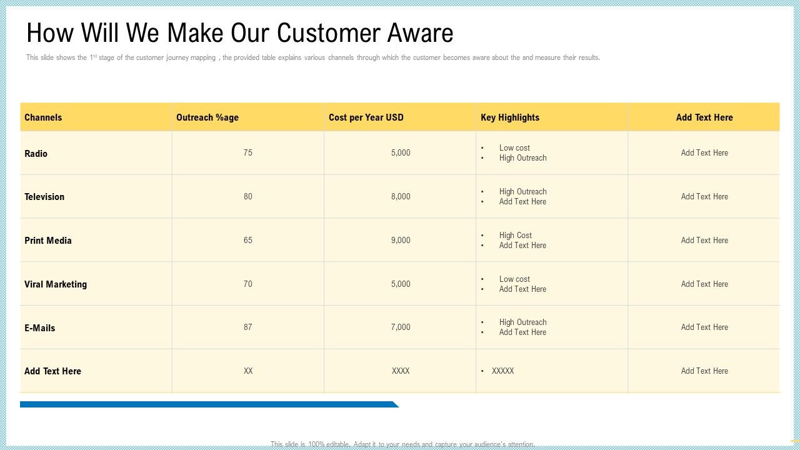Select last-column 'Add Text Here' in Print Media row
800x450 pixels.
click(x=704, y=241)
